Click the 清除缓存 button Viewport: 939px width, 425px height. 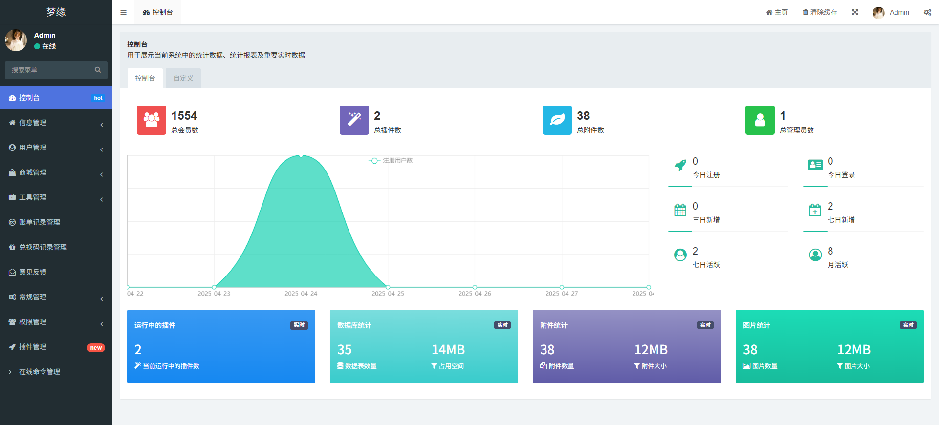820,12
